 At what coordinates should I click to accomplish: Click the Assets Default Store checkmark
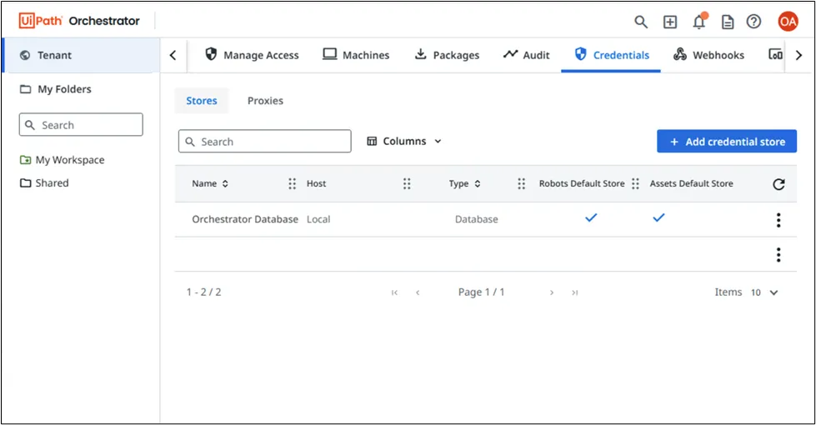(x=658, y=217)
